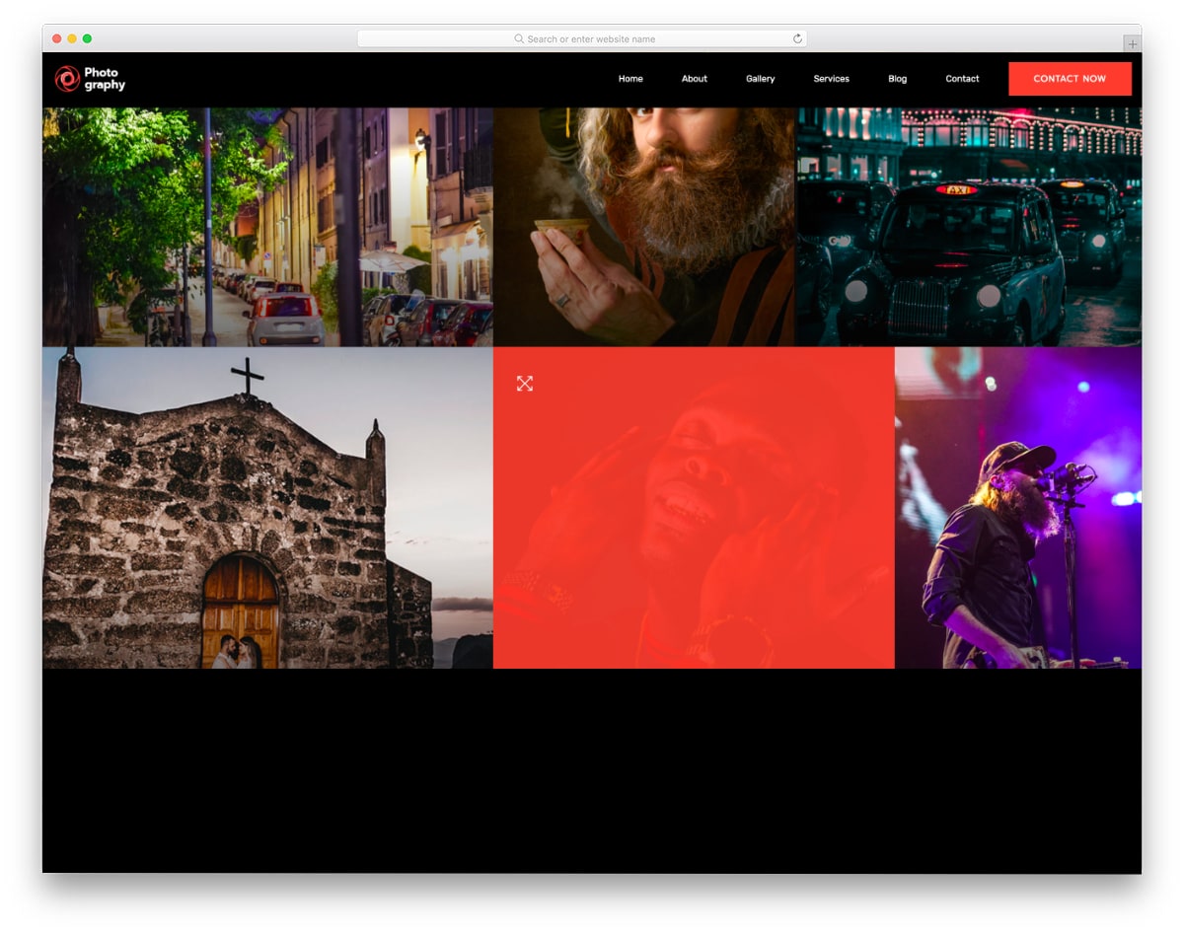Open the Contact navigation link
Image resolution: width=1184 pixels, height=933 pixels.
[x=961, y=79]
